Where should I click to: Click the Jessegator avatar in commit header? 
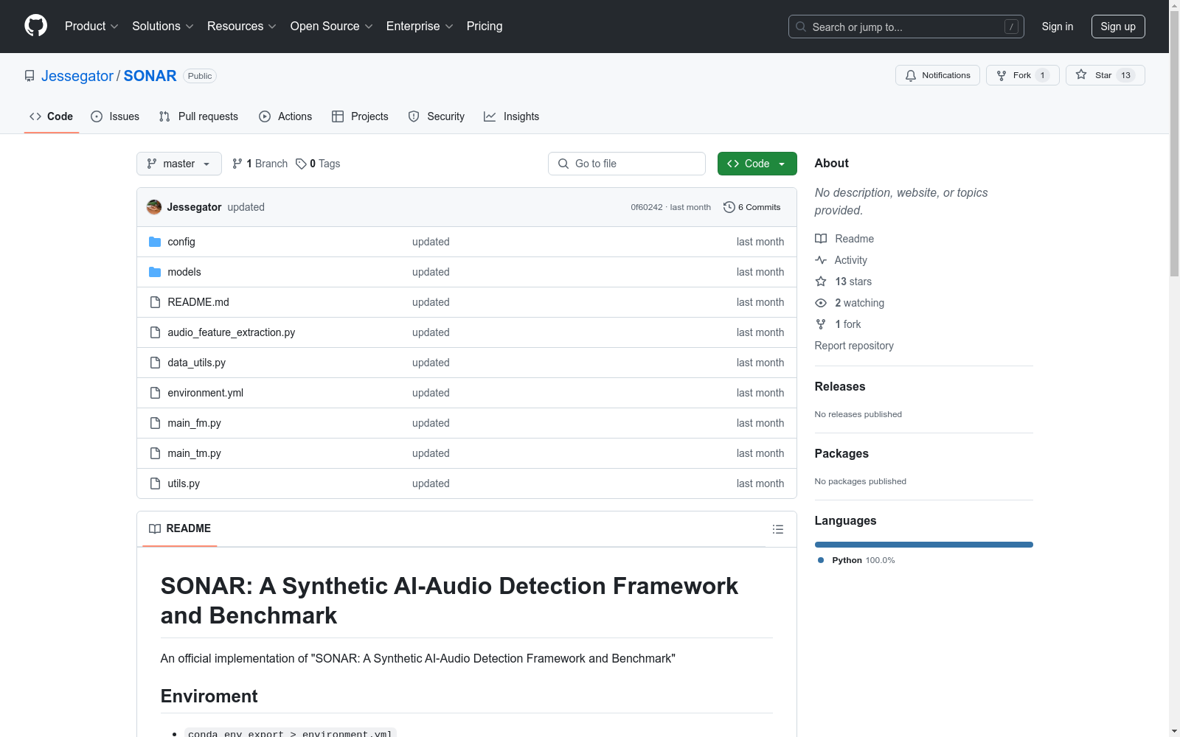pos(154,207)
